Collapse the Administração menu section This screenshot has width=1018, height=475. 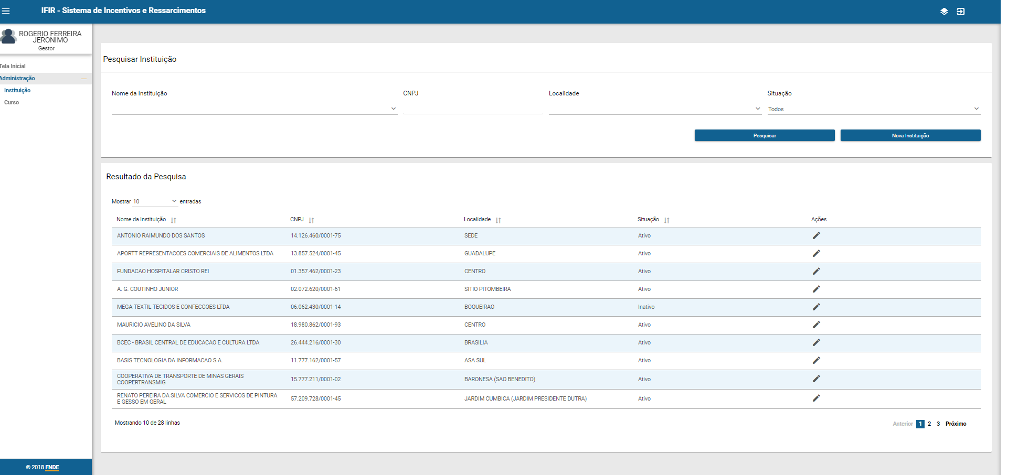[83, 79]
